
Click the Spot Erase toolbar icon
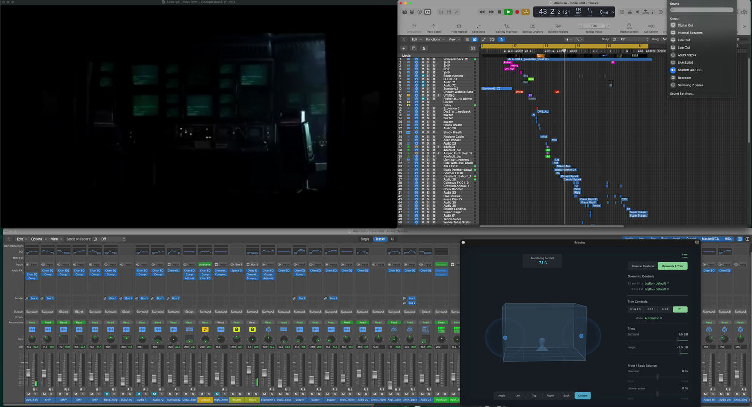point(479,26)
